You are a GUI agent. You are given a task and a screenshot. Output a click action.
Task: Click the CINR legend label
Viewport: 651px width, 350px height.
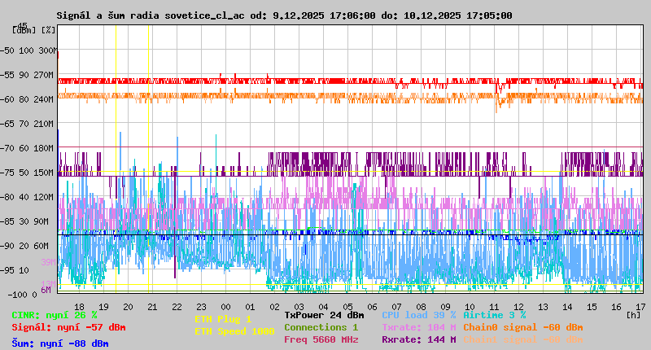(54, 315)
